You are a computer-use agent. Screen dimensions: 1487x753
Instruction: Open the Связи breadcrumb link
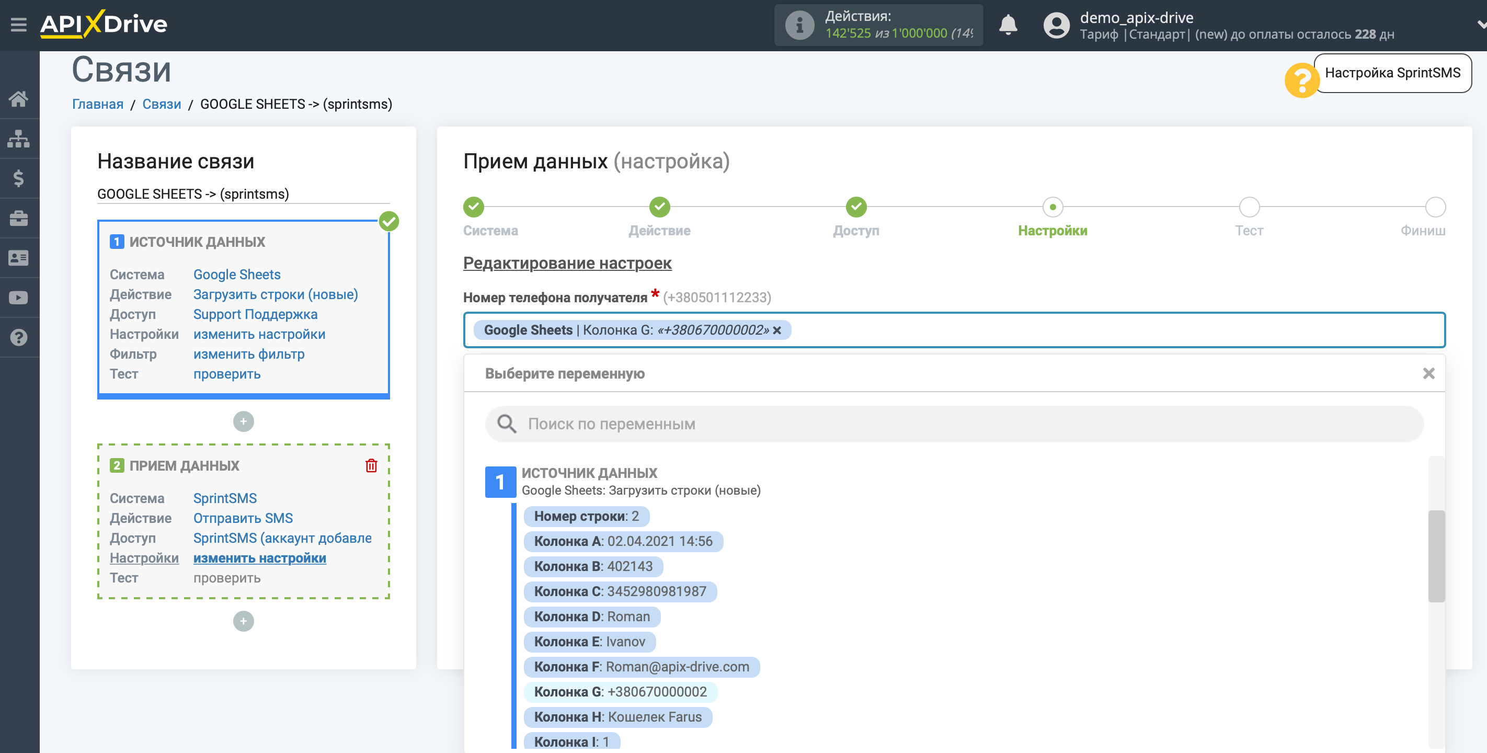(x=162, y=104)
